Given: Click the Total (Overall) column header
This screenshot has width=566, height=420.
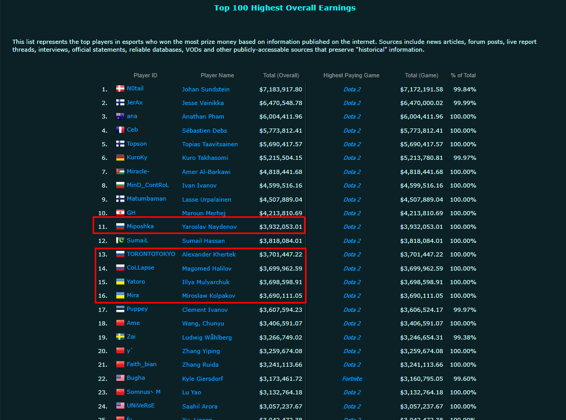Looking at the screenshot, I should [x=281, y=75].
